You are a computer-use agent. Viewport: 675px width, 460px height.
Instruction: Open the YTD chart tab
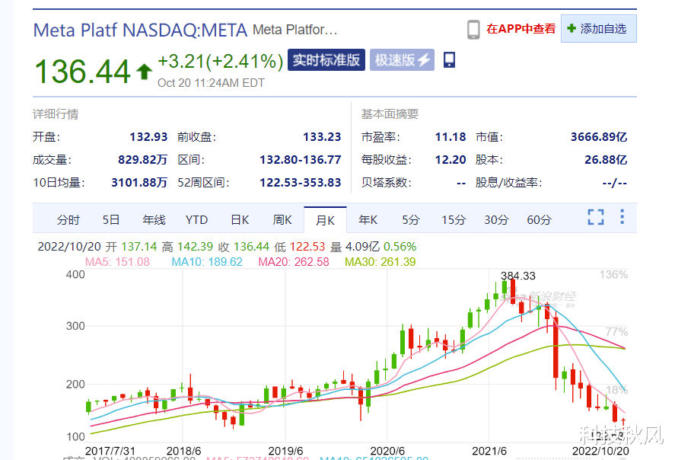point(196,220)
